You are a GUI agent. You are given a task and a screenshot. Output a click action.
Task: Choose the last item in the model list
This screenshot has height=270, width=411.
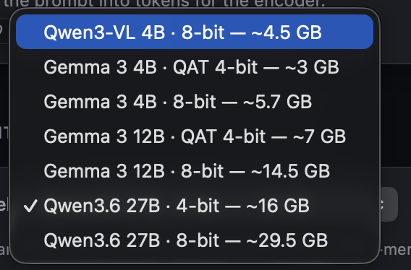tap(195, 240)
